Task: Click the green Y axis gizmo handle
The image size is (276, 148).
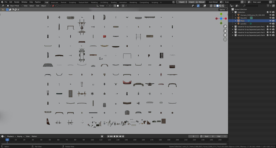Action: pyautogui.click(x=221, y=14)
